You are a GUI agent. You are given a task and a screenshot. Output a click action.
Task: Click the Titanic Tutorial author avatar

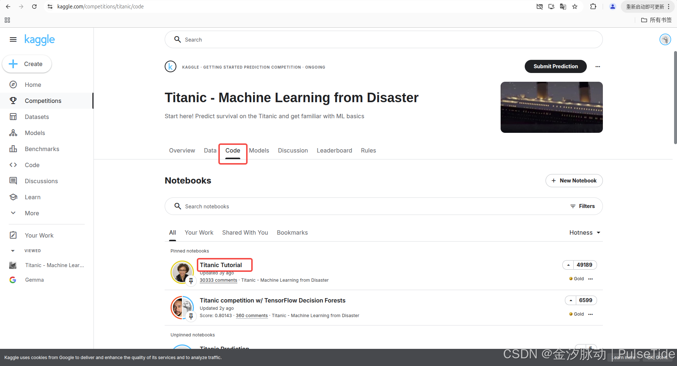[182, 272]
